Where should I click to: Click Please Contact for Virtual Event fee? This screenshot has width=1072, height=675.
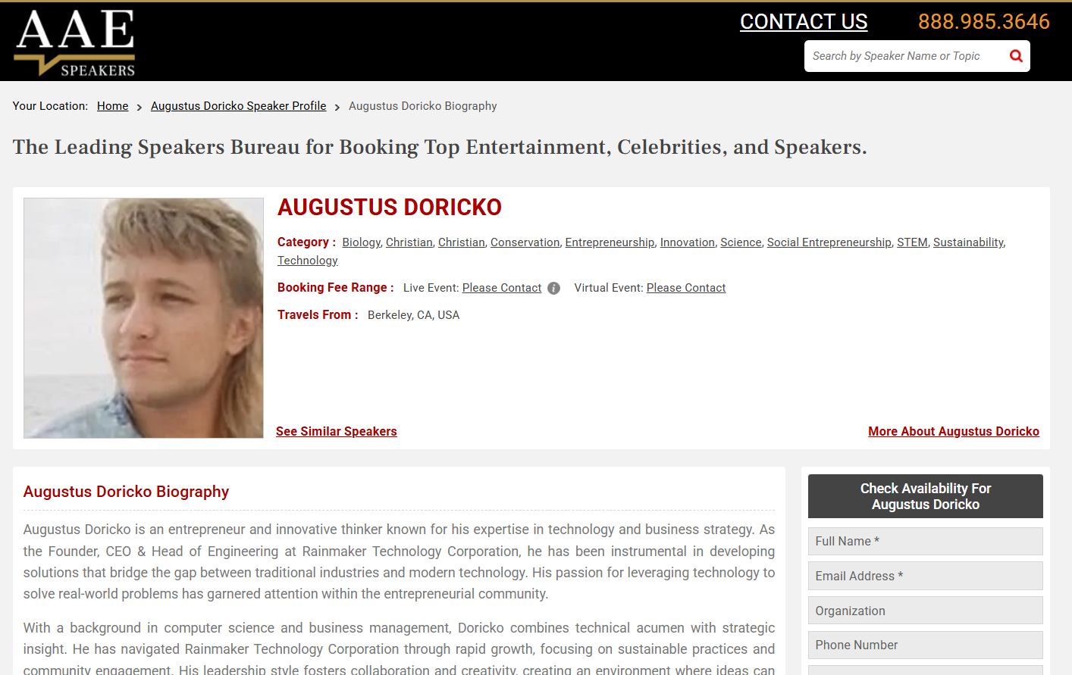pyautogui.click(x=686, y=288)
